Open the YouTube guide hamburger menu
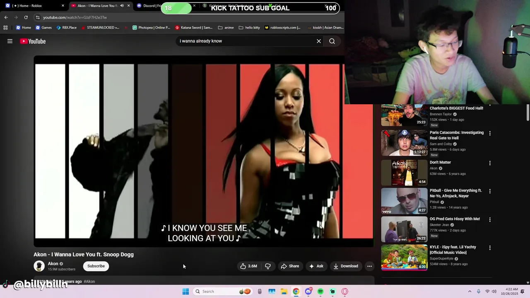The height and width of the screenshot is (298, 530). [x=10, y=41]
